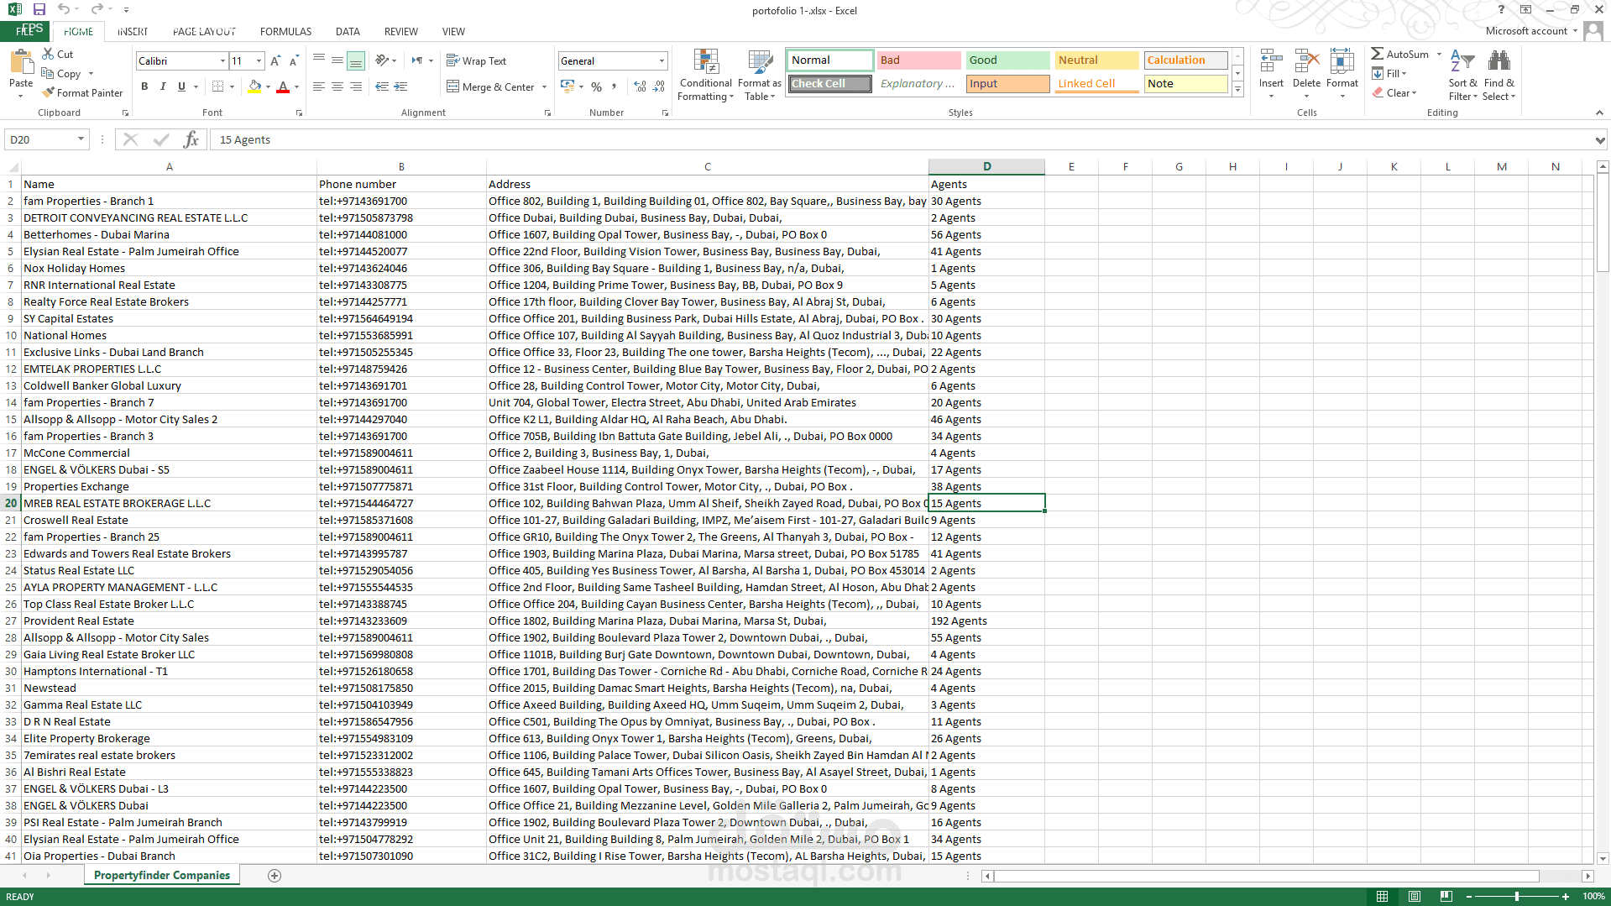This screenshot has width=1611, height=906.
Task: Toggle Underline formatting
Action: click(181, 86)
